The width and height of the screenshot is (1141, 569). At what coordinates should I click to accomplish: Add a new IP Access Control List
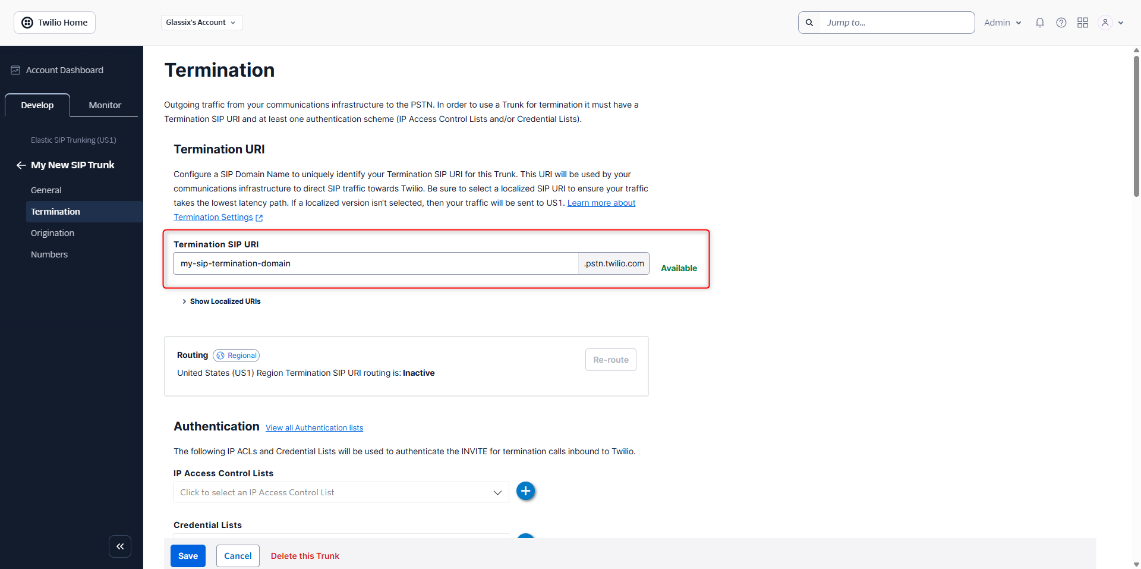click(525, 491)
